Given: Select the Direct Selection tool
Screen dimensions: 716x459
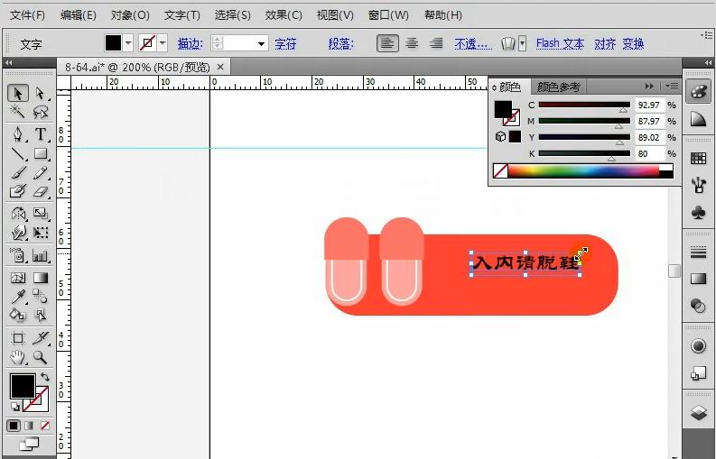Looking at the screenshot, I should 41,94.
